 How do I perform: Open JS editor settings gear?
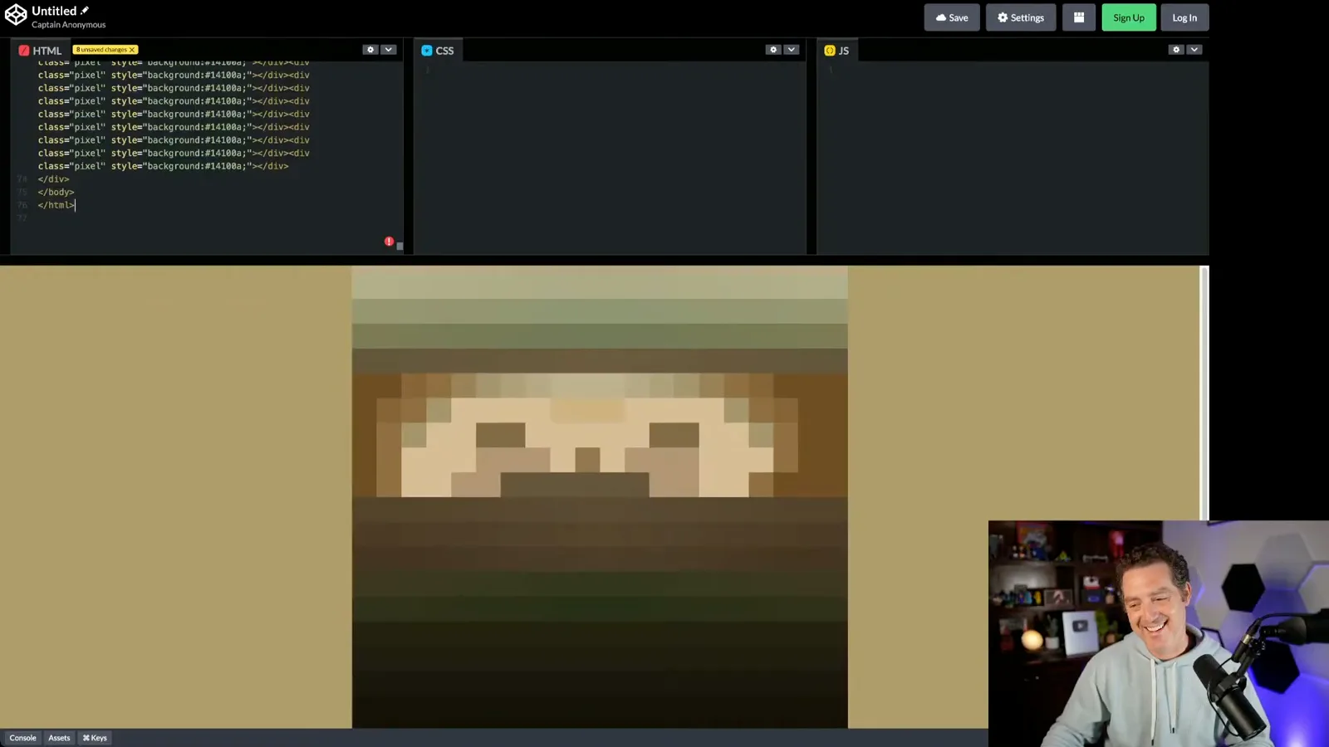[x=1176, y=50]
